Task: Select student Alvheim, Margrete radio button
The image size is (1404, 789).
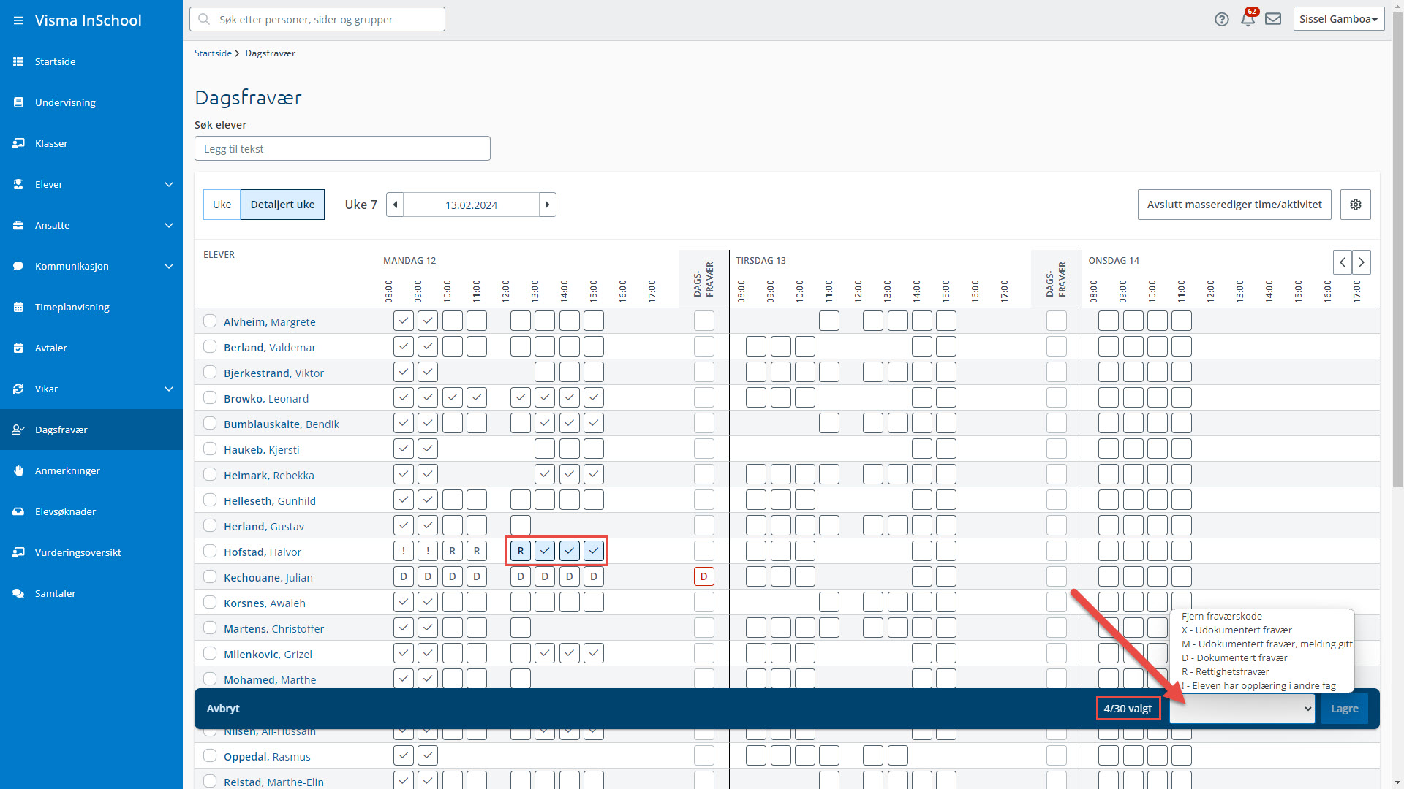Action: point(210,321)
